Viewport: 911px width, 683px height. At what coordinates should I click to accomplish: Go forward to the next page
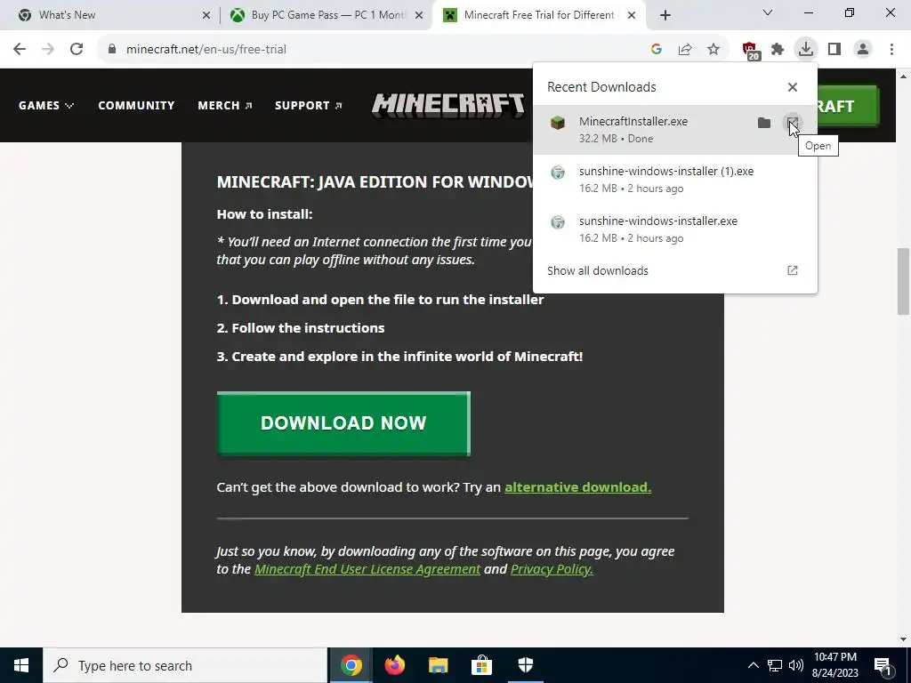[48, 49]
